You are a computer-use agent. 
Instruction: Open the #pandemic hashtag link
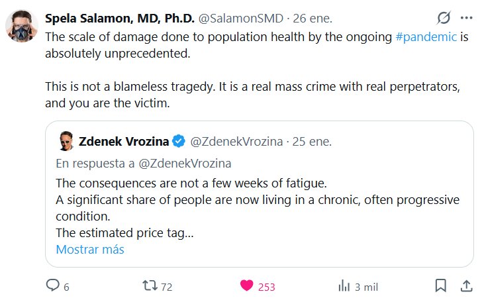426,37
